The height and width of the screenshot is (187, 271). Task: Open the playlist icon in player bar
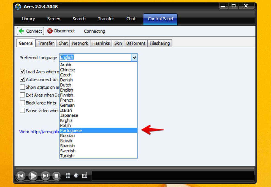(68, 176)
